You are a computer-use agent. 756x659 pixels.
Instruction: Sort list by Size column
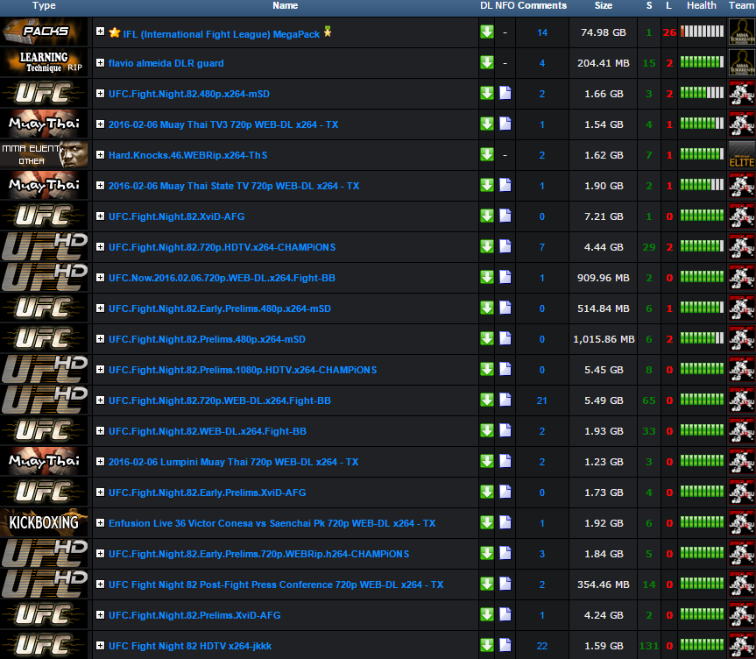click(x=604, y=6)
